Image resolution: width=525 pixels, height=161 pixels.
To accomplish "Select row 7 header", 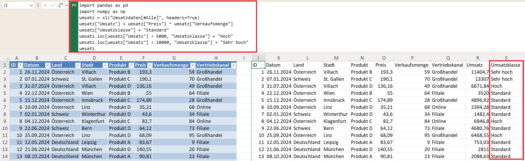I will pos(5,107).
